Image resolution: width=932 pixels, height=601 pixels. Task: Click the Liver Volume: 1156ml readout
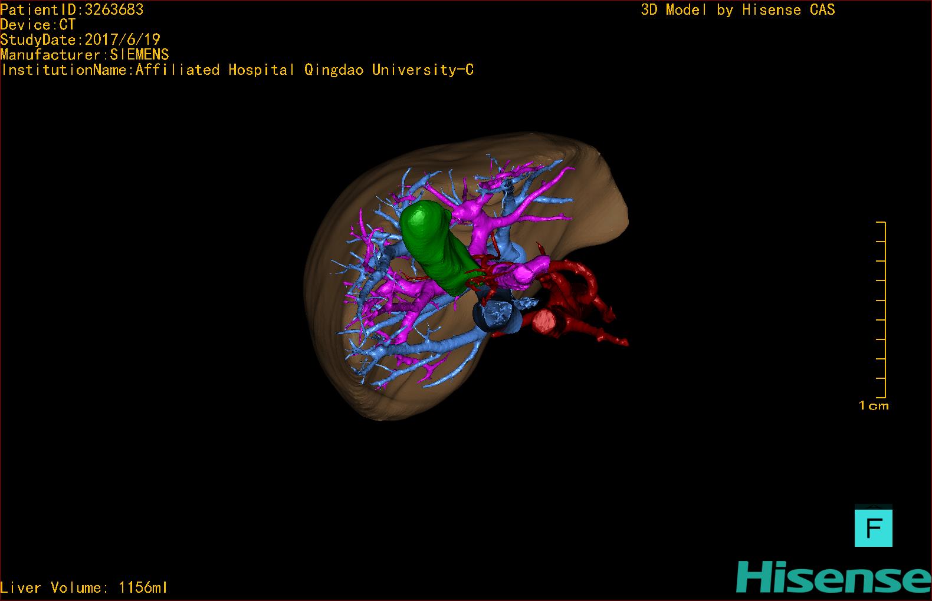84,587
